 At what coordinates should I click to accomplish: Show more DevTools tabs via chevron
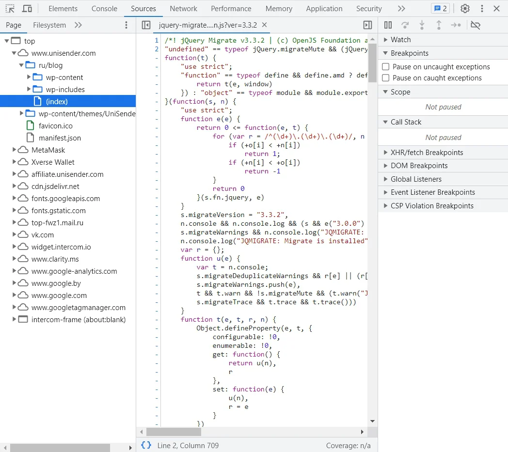[x=401, y=9]
